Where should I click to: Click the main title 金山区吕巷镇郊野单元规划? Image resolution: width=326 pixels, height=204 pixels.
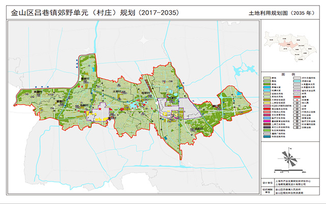95,13
